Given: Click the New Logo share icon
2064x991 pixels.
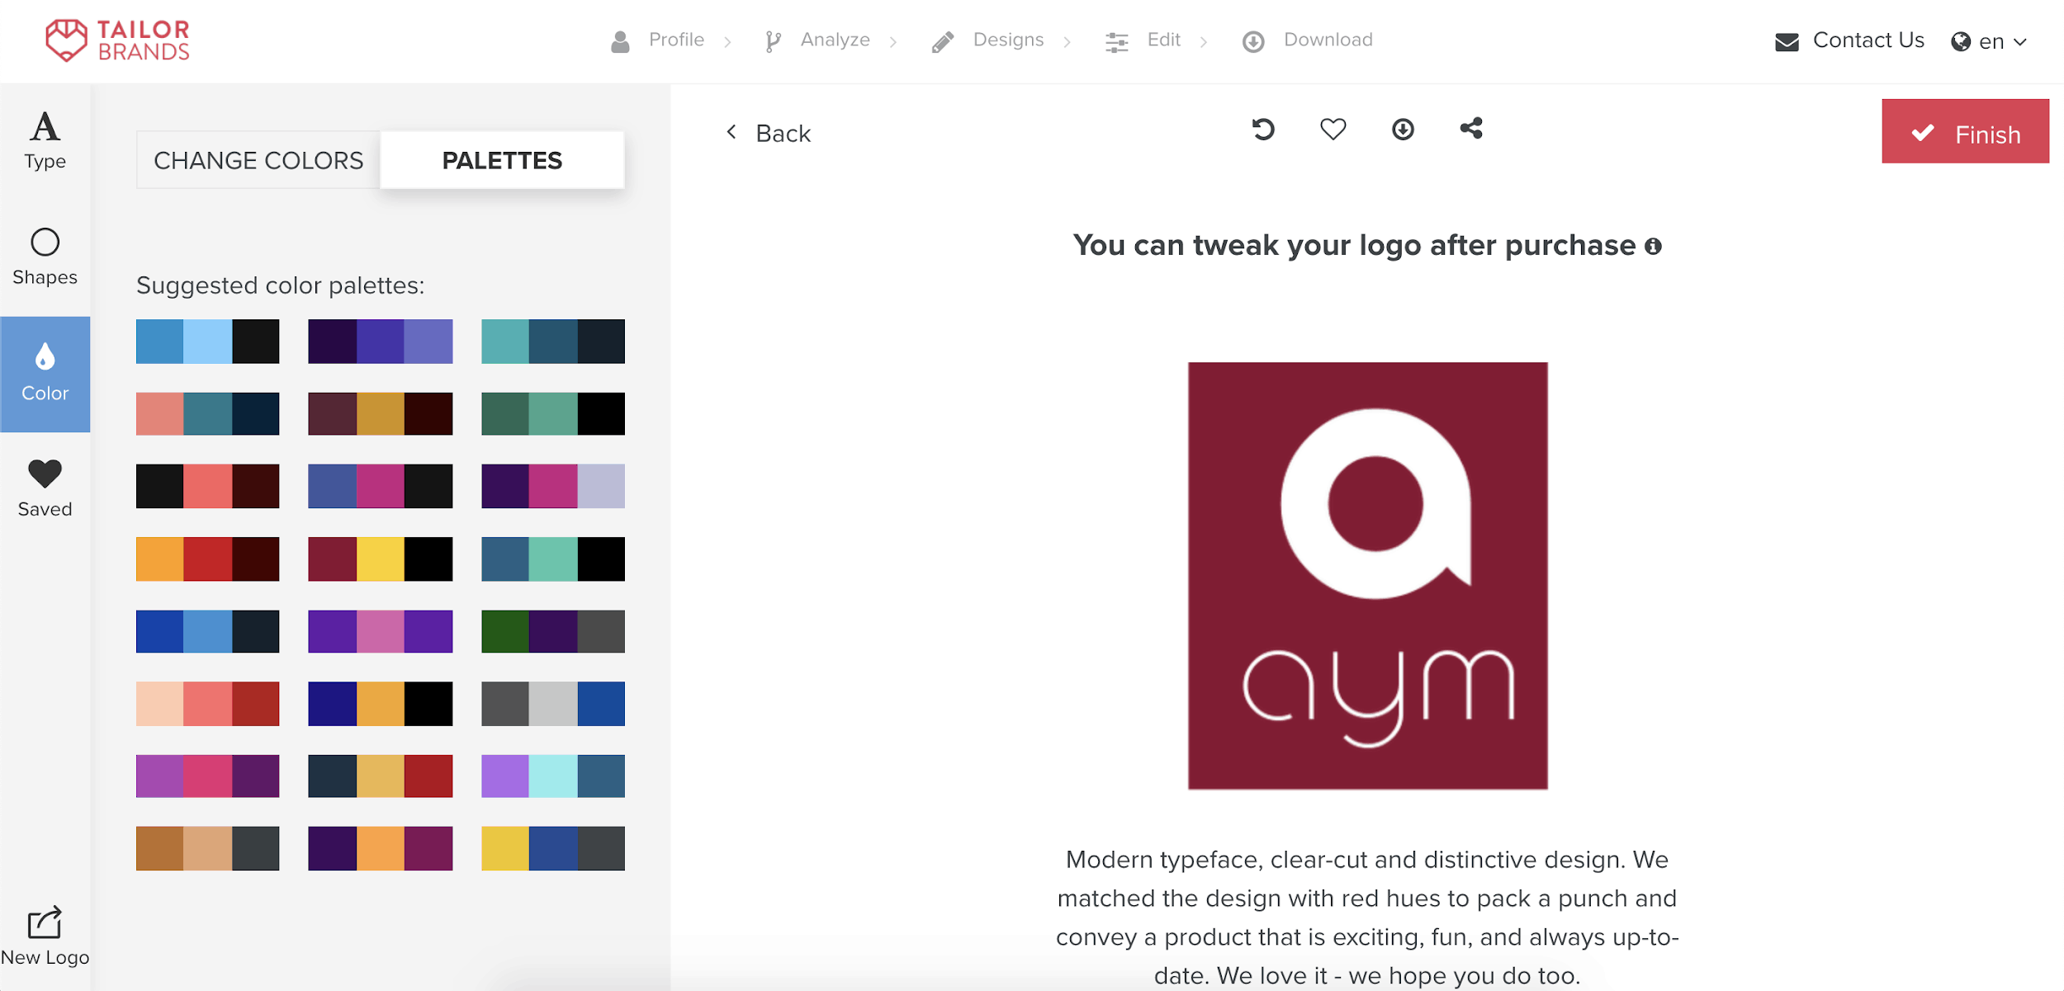Looking at the screenshot, I should 45,921.
